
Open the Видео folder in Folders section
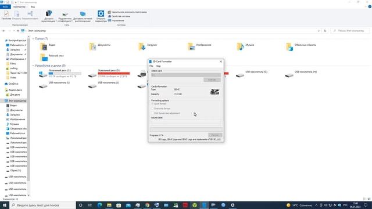click(44, 46)
